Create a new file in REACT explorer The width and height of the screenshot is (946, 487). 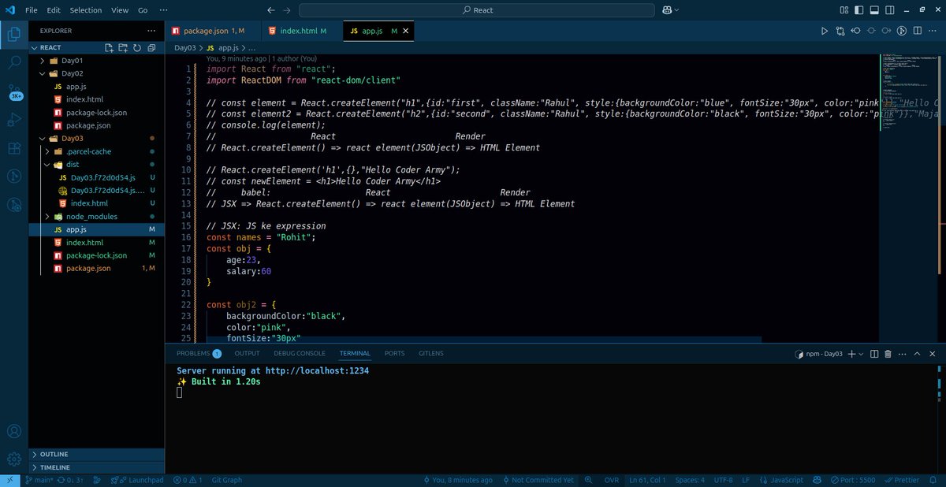click(110, 47)
